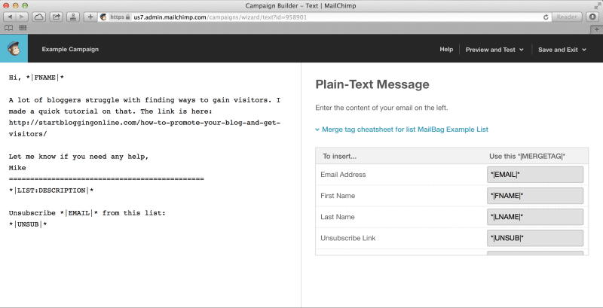Click the Email Address row label

343,175
